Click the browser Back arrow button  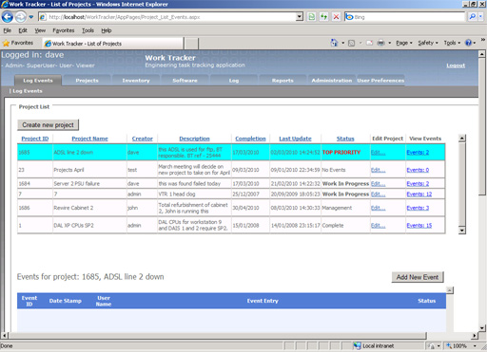coord(8,17)
